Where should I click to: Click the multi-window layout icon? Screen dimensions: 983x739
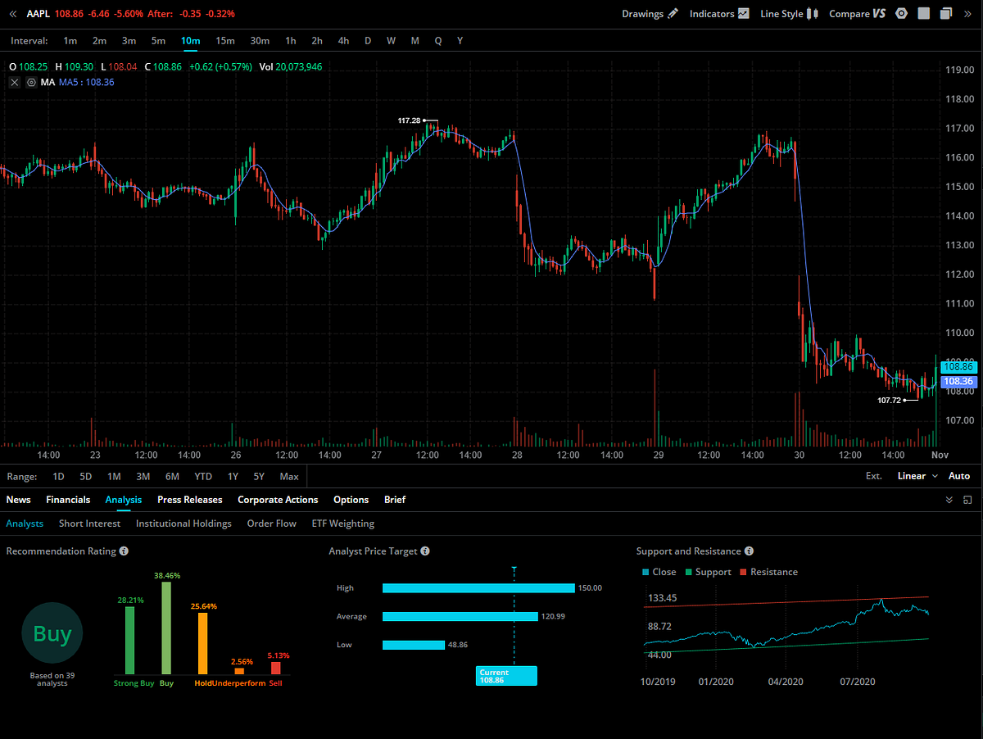pos(946,14)
